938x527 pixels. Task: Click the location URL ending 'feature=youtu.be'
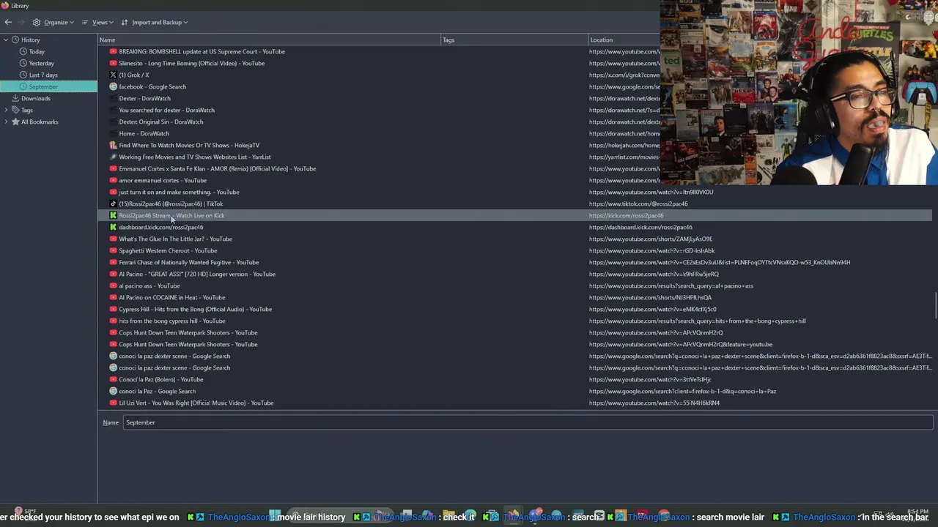[681, 344]
